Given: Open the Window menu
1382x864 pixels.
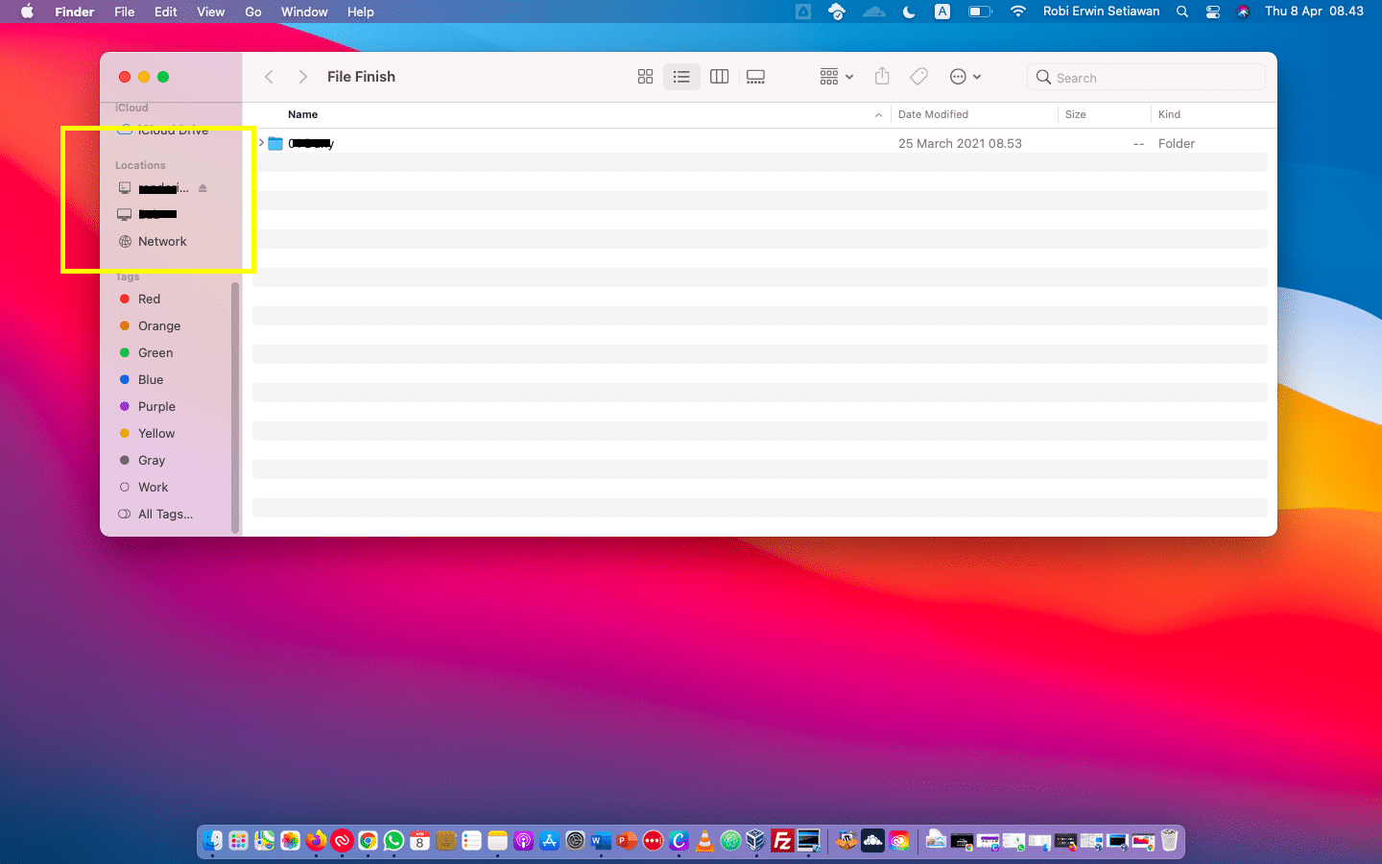Looking at the screenshot, I should [304, 12].
